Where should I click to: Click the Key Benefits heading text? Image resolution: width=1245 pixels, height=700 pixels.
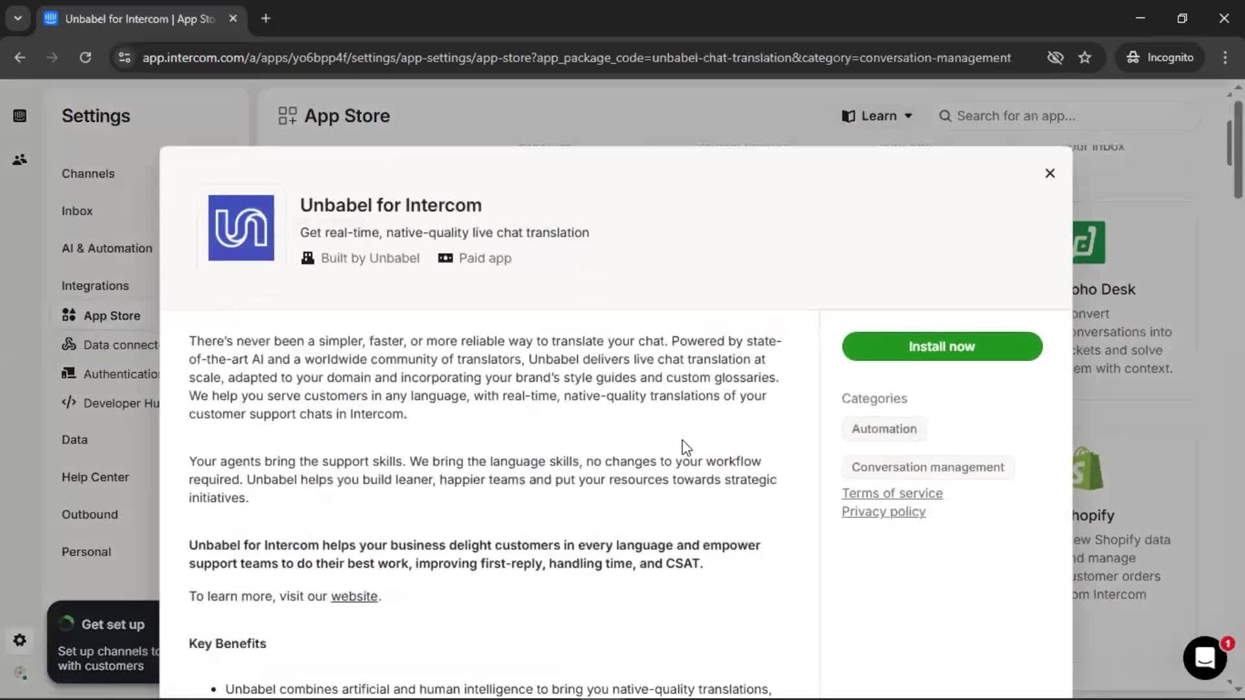click(x=228, y=644)
